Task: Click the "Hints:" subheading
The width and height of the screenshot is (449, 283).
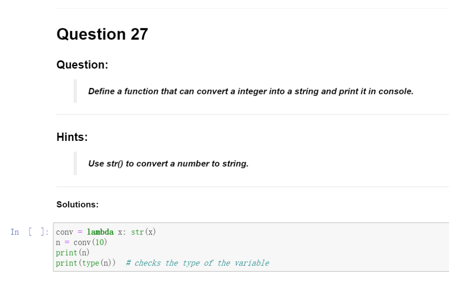Action: (x=72, y=137)
